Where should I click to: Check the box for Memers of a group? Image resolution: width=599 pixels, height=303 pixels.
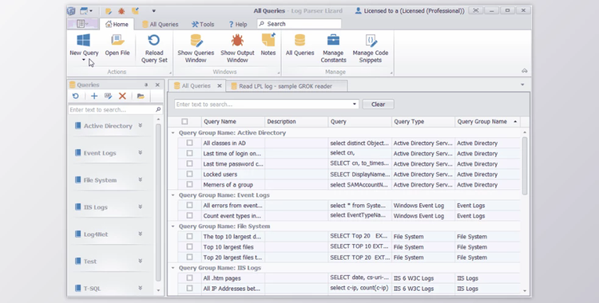coord(189,184)
